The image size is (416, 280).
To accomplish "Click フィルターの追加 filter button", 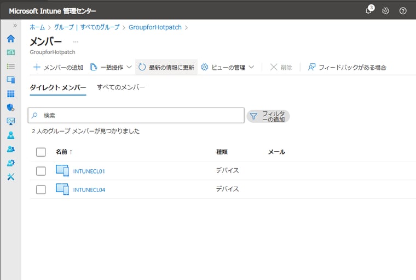I will (268, 116).
